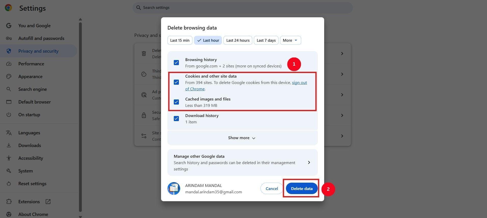This screenshot has width=487, height=218.
Task: Click the Delete browsing data dialog title
Action: pyautogui.click(x=192, y=28)
